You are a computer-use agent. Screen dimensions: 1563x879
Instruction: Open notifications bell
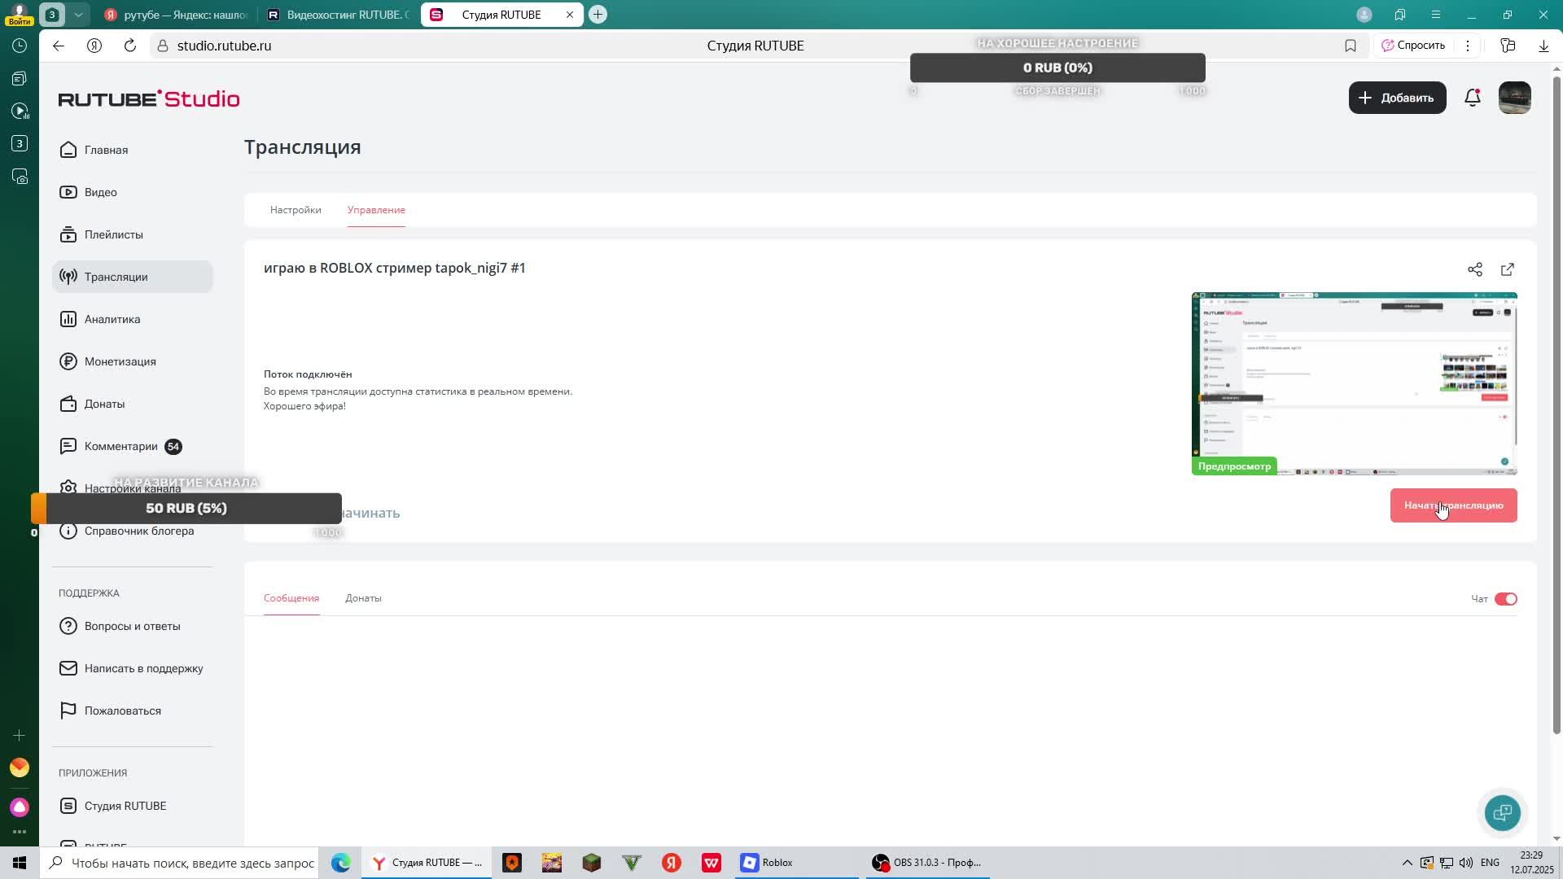pyautogui.click(x=1472, y=98)
